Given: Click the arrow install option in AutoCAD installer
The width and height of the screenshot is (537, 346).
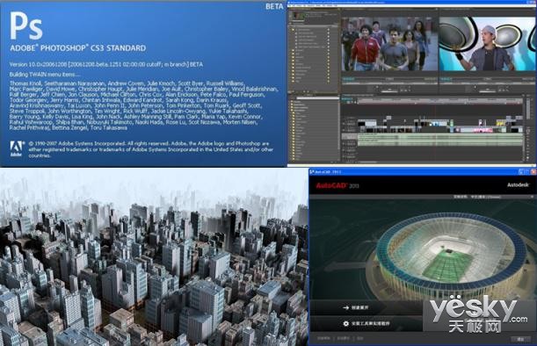Looking at the screenshot, I should pos(355,307).
